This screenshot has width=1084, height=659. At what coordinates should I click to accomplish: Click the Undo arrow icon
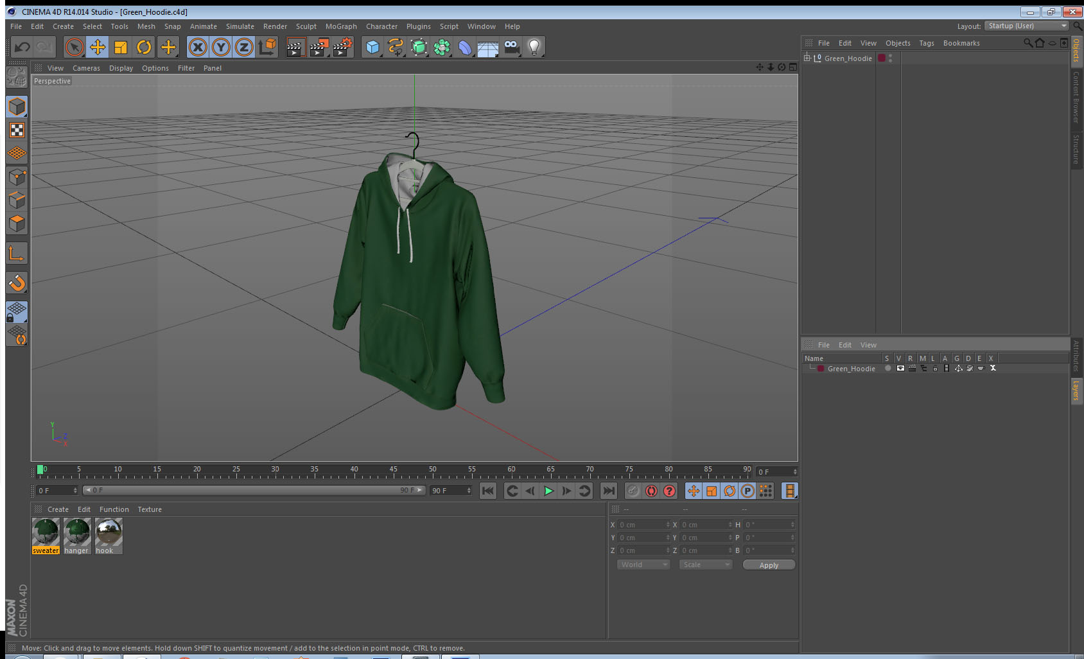[x=22, y=47]
